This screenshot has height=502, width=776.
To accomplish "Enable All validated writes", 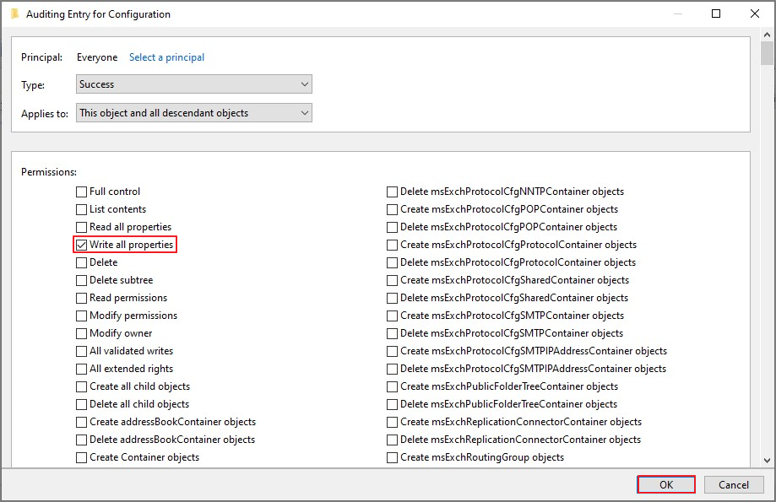I will pyautogui.click(x=82, y=351).
